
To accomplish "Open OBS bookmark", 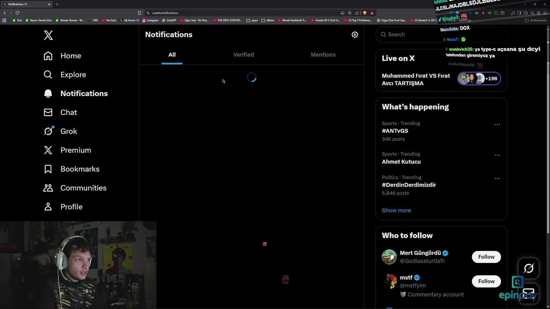I will coord(93,20).
